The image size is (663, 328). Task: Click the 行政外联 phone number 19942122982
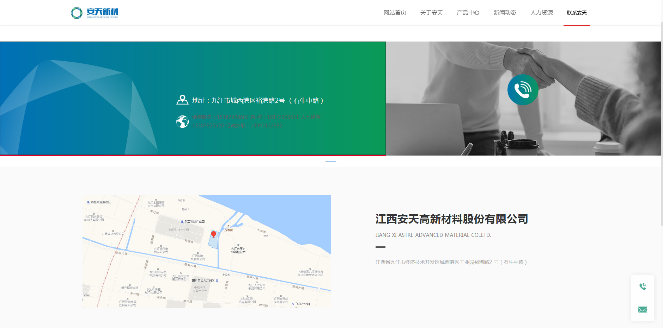pos(266,126)
